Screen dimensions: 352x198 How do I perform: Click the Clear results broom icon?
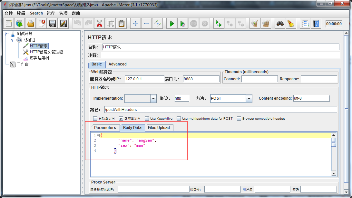(255, 24)
